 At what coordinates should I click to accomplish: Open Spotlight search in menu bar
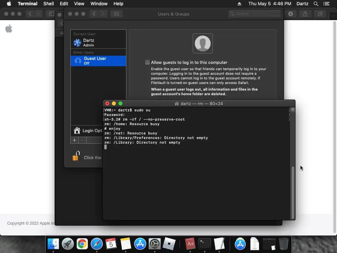(x=316, y=4)
